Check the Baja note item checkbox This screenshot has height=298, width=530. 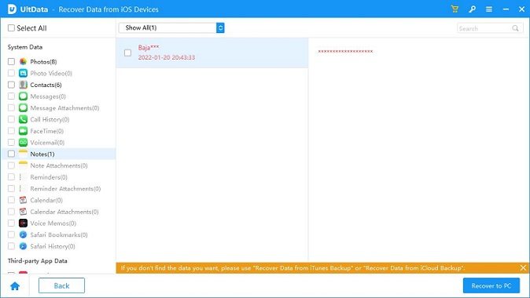click(x=127, y=53)
